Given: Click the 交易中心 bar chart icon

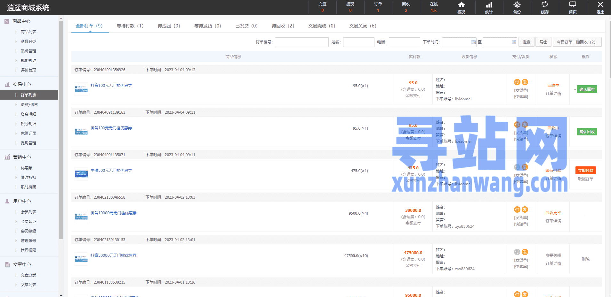Looking at the screenshot, I should click(x=7, y=84).
